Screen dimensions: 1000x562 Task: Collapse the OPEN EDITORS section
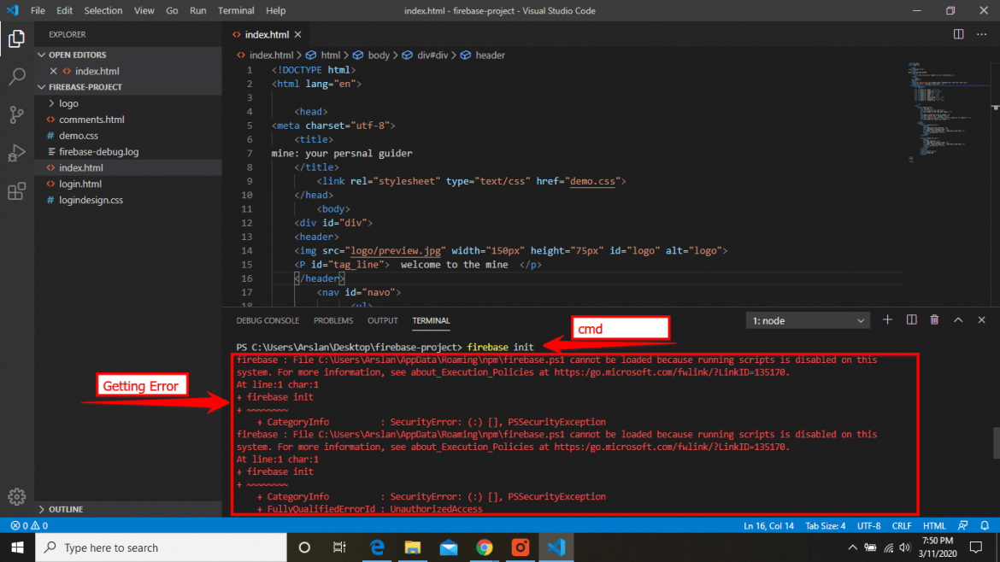click(77, 55)
